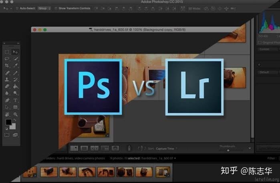Open the Default dropdown in right panel
This screenshot has height=183, width=280.
click(268, 72)
